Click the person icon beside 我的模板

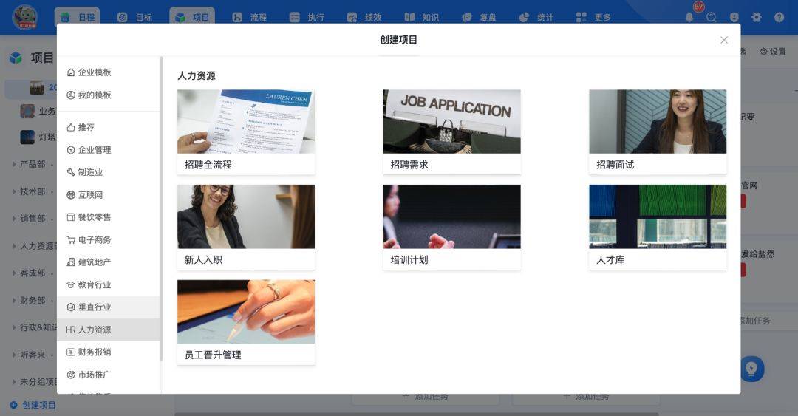(x=71, y=95)
